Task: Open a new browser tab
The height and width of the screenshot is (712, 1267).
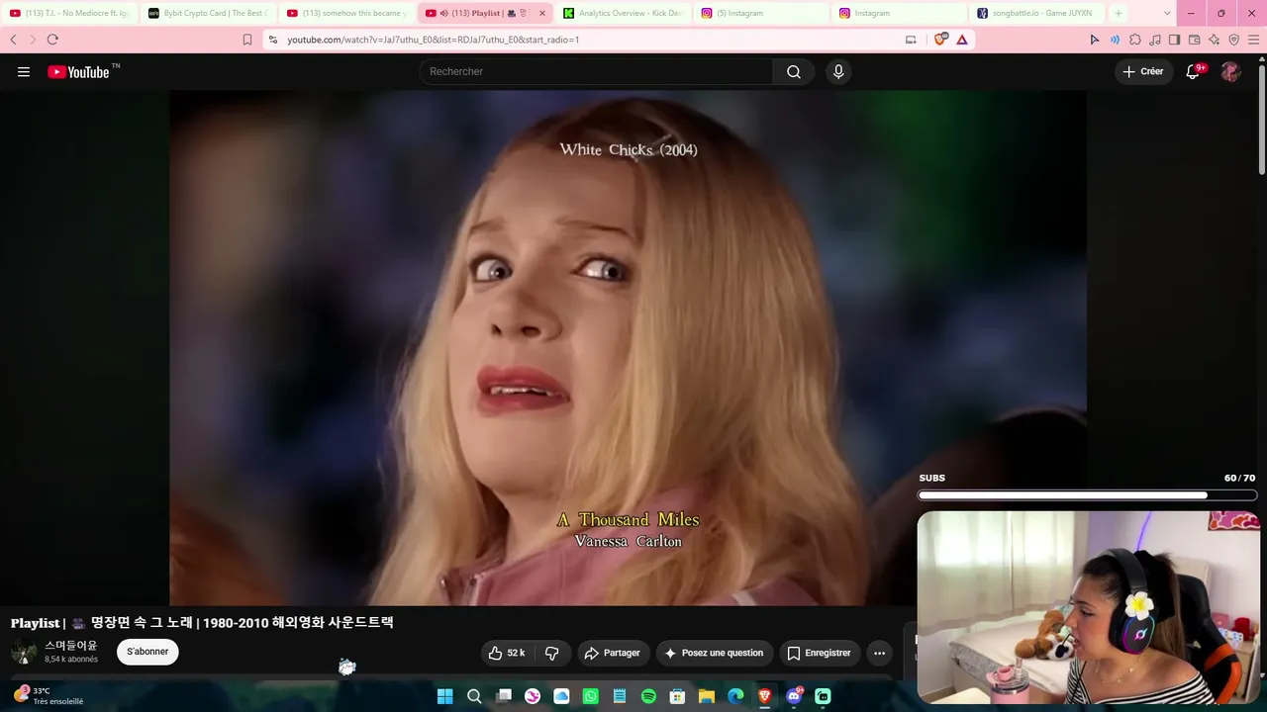Action: (x=1119, y=13)
